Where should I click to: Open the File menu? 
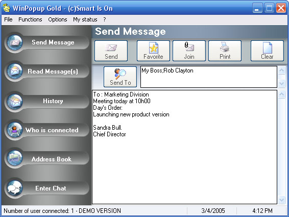[8, 19]
